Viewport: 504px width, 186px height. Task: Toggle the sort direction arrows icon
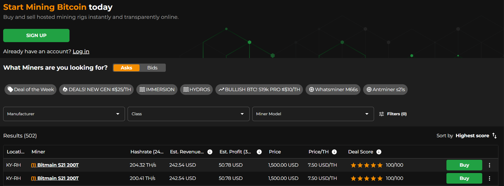(494, 136)
